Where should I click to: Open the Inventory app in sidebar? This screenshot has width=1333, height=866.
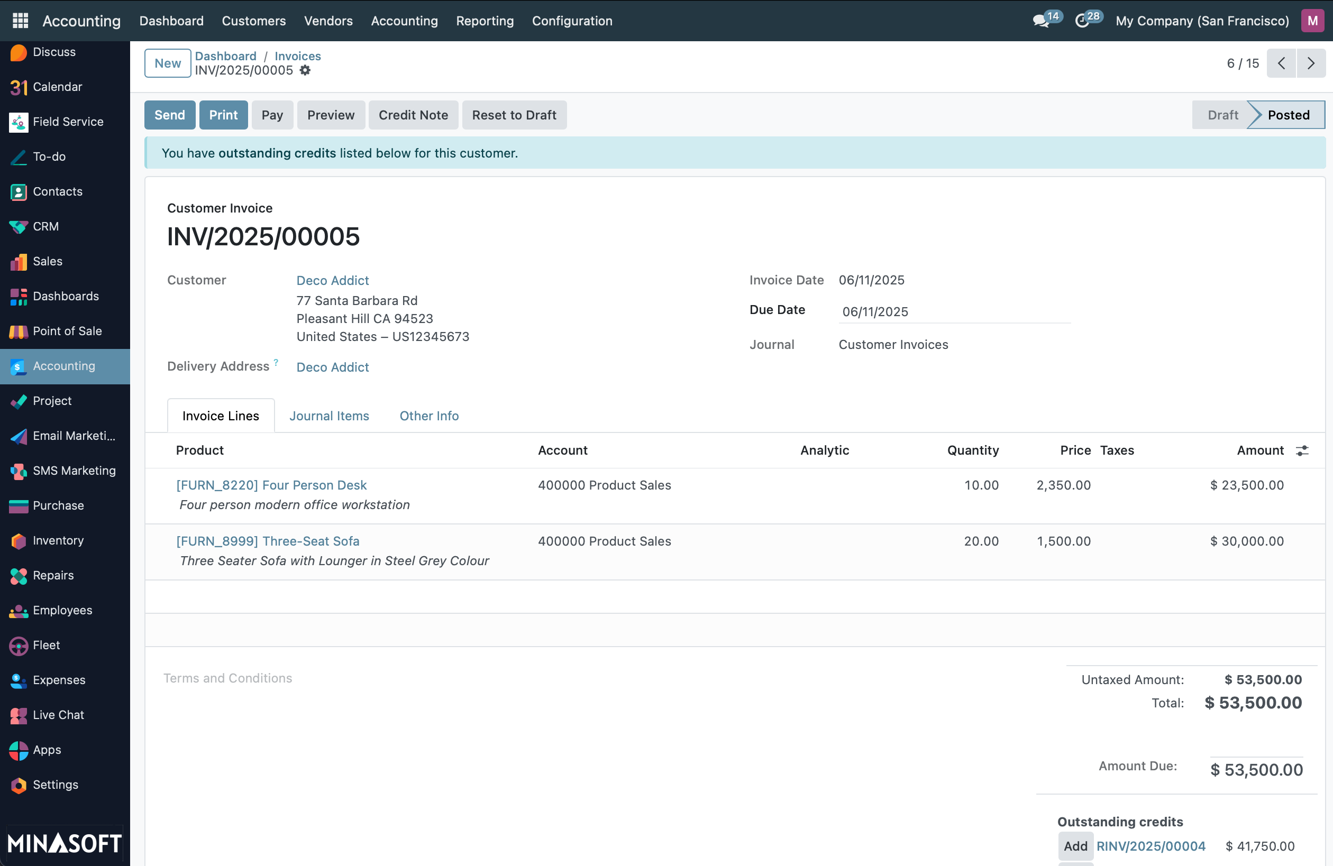pos(58,540)
